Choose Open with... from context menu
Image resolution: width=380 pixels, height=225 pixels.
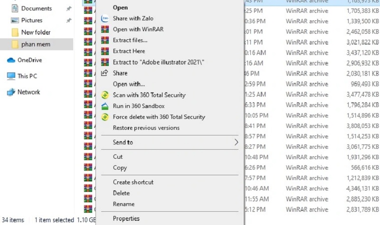129,84
